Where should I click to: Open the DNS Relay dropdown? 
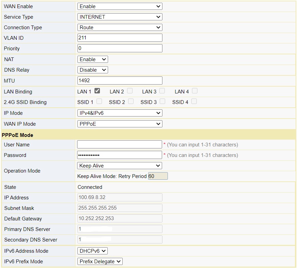click(x=92, y=70)
